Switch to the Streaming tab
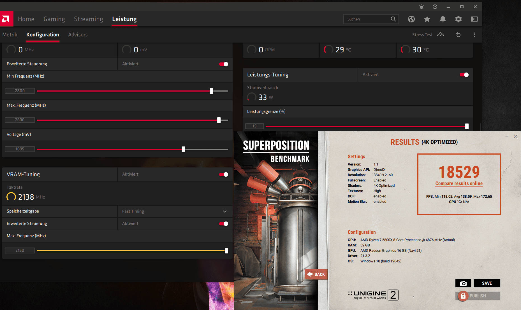521x310 pixels. click(x=89, y=19)
